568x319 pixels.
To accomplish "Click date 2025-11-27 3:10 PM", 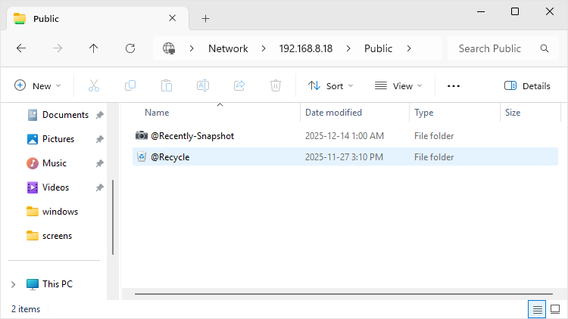I will pyautogui.click(x=344, y=157).
